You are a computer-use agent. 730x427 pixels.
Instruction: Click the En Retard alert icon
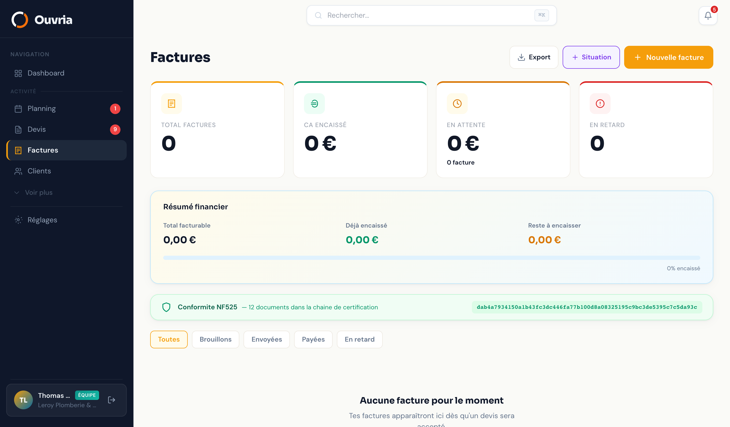[x=600, y=104]
